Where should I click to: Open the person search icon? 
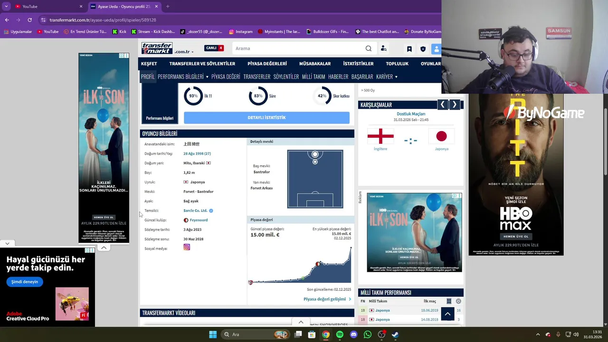[x=383, y=48]
